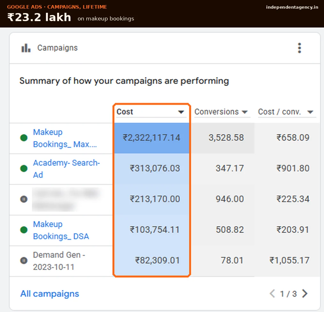
Task: Click the cost cell ₹313,076.03
Action: tap(152, 168)
